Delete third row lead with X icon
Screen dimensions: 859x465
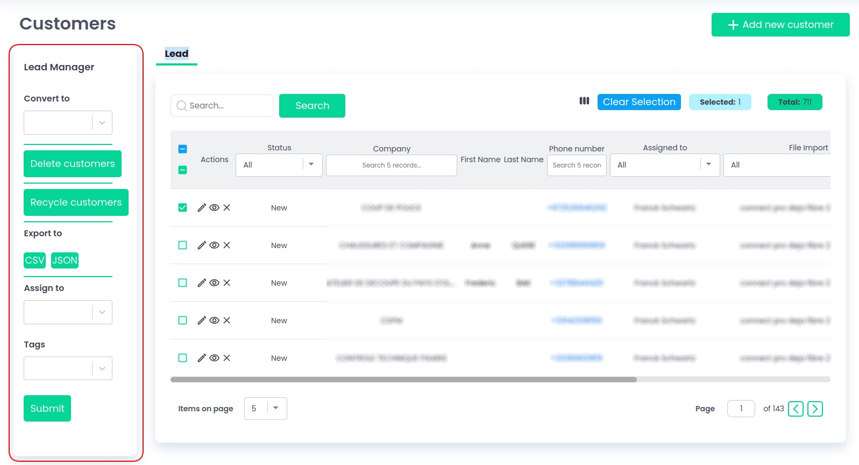[227, 283]
